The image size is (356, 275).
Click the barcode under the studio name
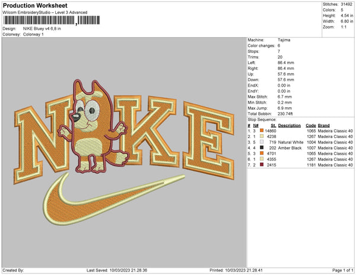[x=52, y=20]
